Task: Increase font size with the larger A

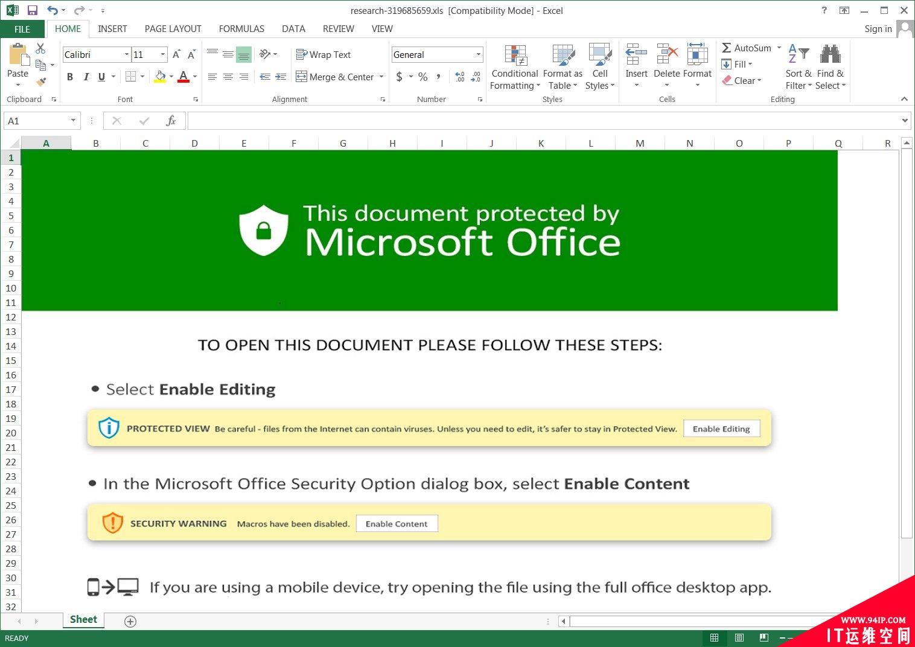Action: (x=177, y=54)
